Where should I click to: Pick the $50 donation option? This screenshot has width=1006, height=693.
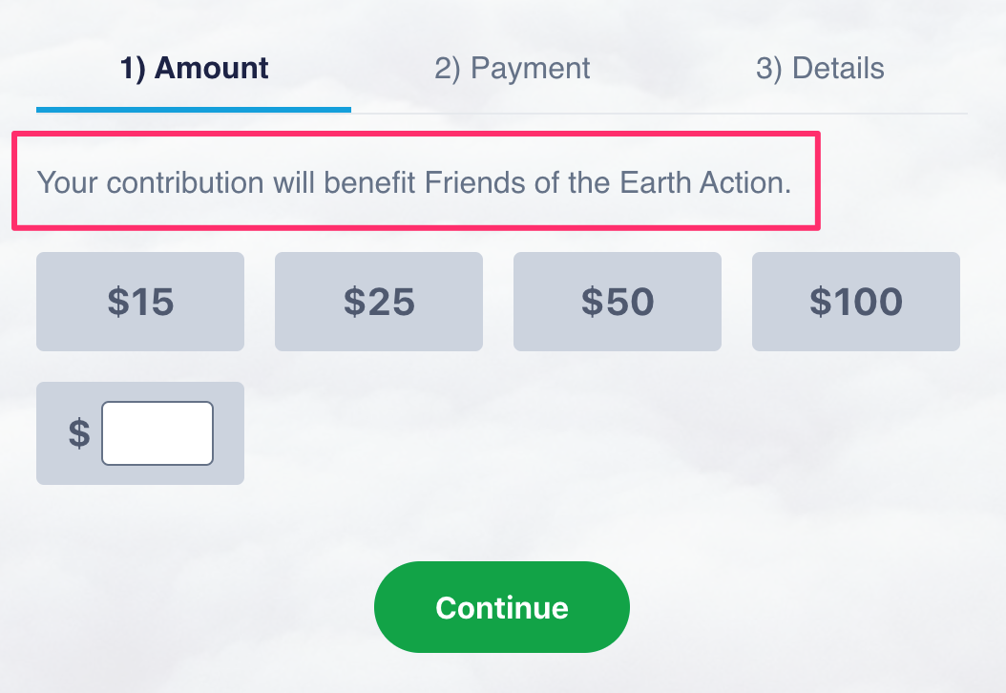coord(617,302)
